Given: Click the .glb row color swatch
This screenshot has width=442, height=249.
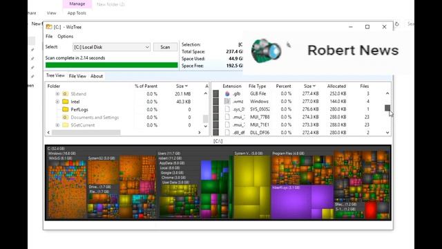Looking at the screenshot, I should click(x=216, y=93).
